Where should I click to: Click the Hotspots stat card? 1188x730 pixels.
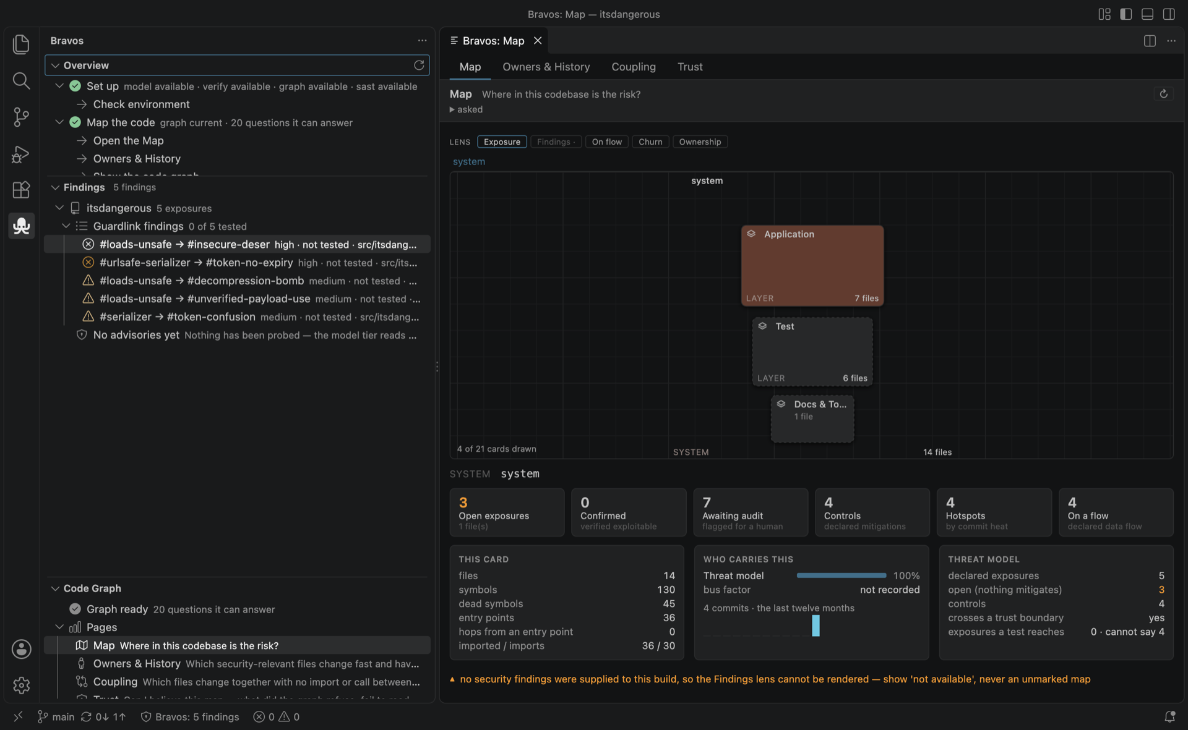[994, 512]
